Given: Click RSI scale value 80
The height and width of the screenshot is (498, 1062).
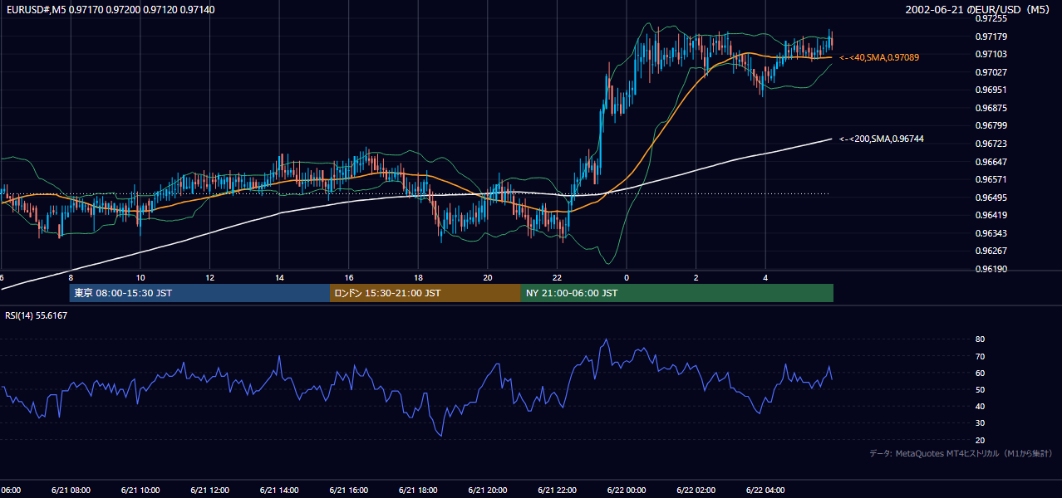Looking at the screenshot, I should click(x=980, y=339).
